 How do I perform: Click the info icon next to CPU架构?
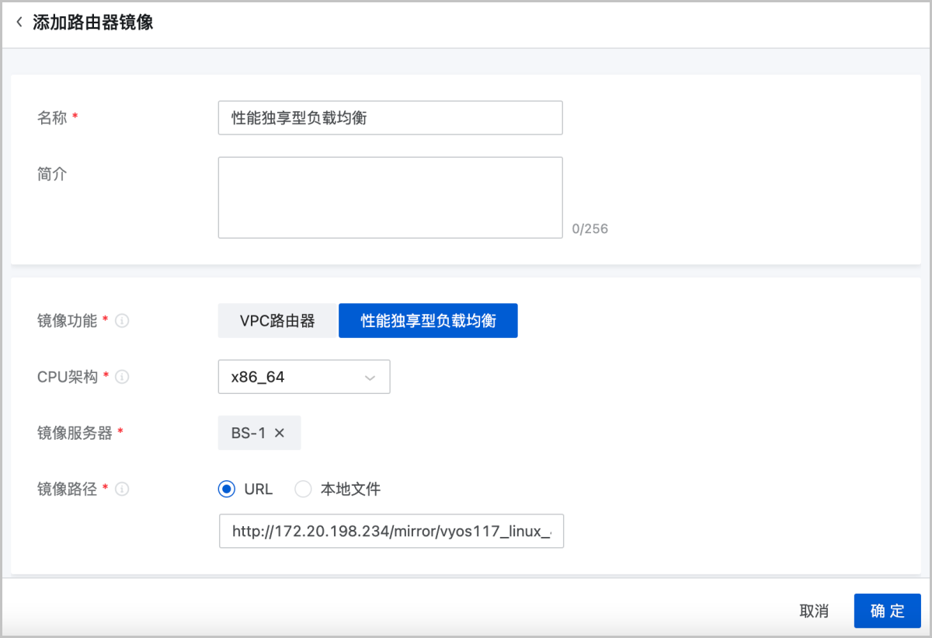tap(121, 377)
